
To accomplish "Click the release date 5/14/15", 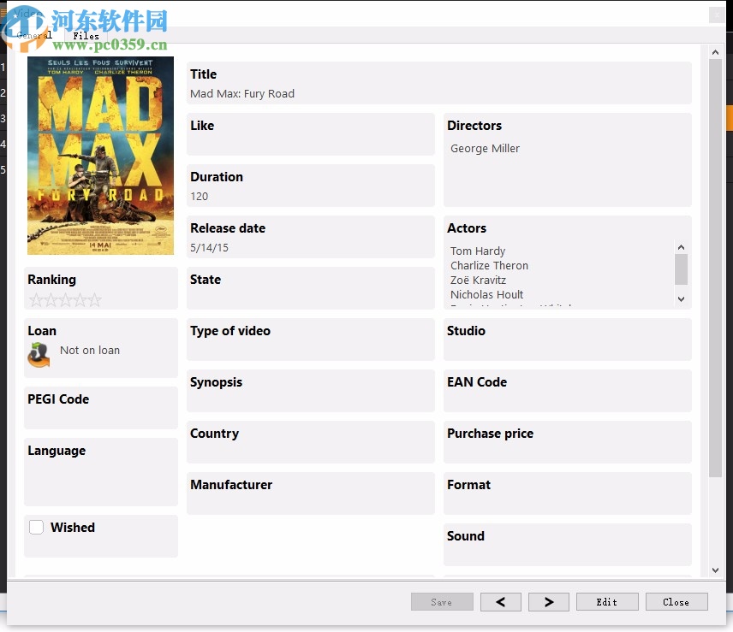I will click(210, 248).
